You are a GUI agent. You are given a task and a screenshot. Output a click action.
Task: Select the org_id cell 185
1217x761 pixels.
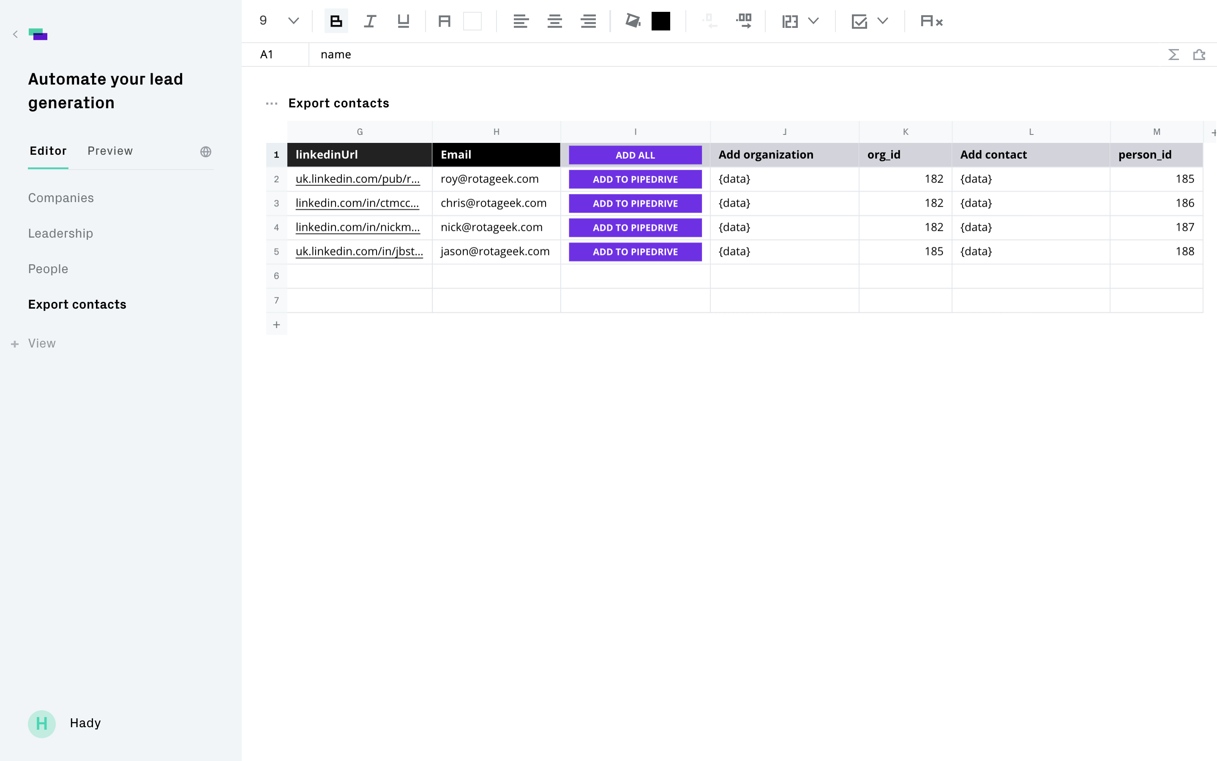(905, 252)
